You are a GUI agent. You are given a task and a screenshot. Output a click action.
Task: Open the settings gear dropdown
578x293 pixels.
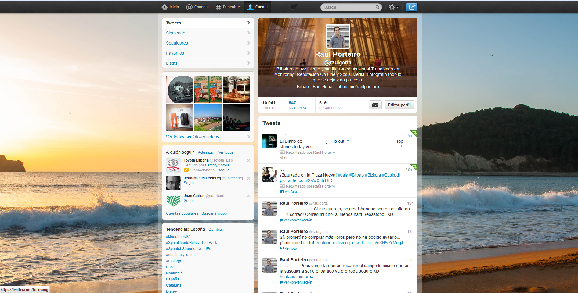pos(393,7)
